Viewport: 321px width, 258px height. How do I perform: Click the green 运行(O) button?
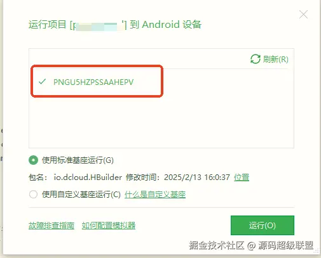263,225
